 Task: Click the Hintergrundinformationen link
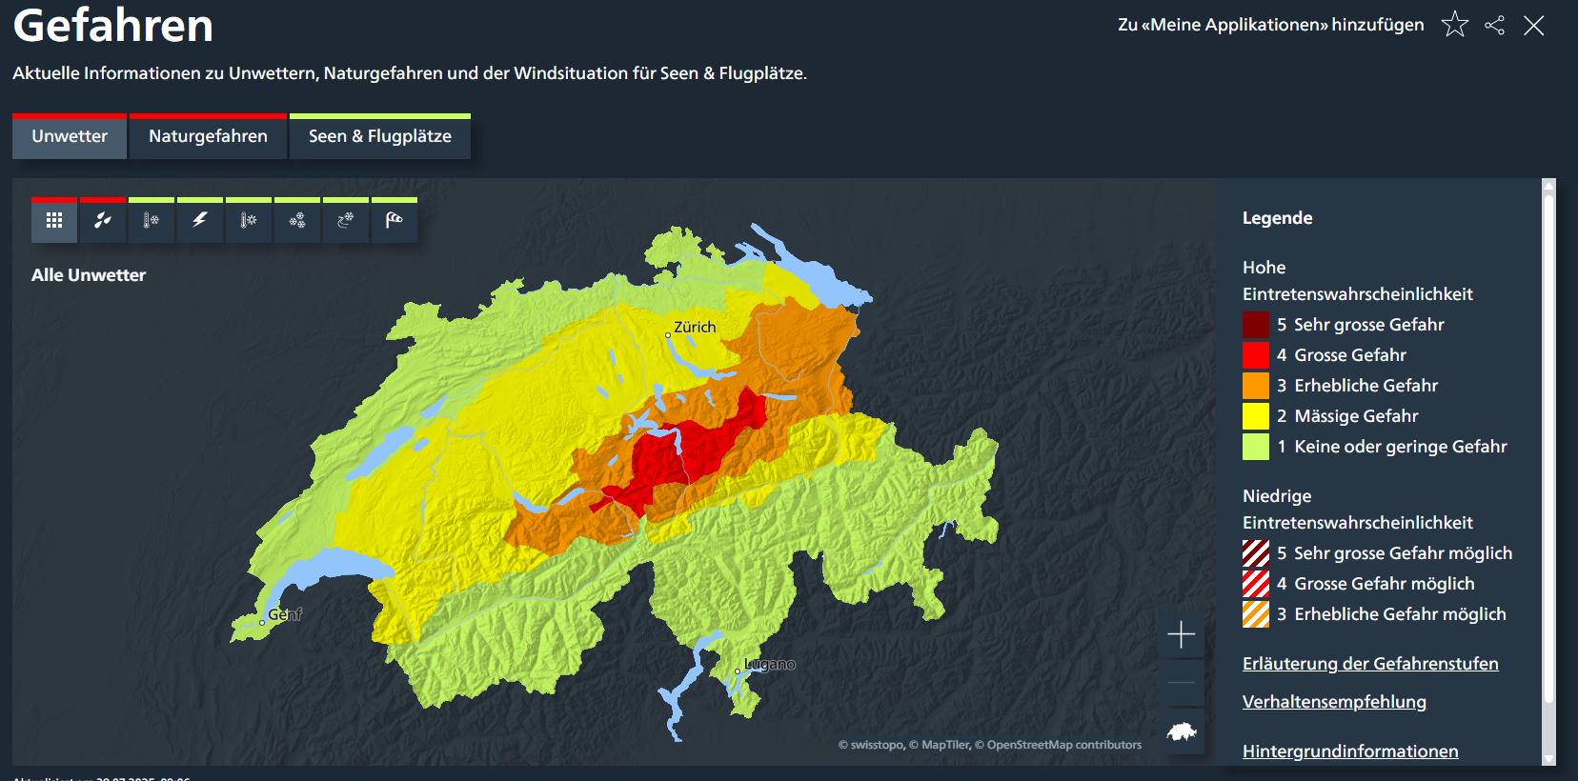(x=1350, y=751)
